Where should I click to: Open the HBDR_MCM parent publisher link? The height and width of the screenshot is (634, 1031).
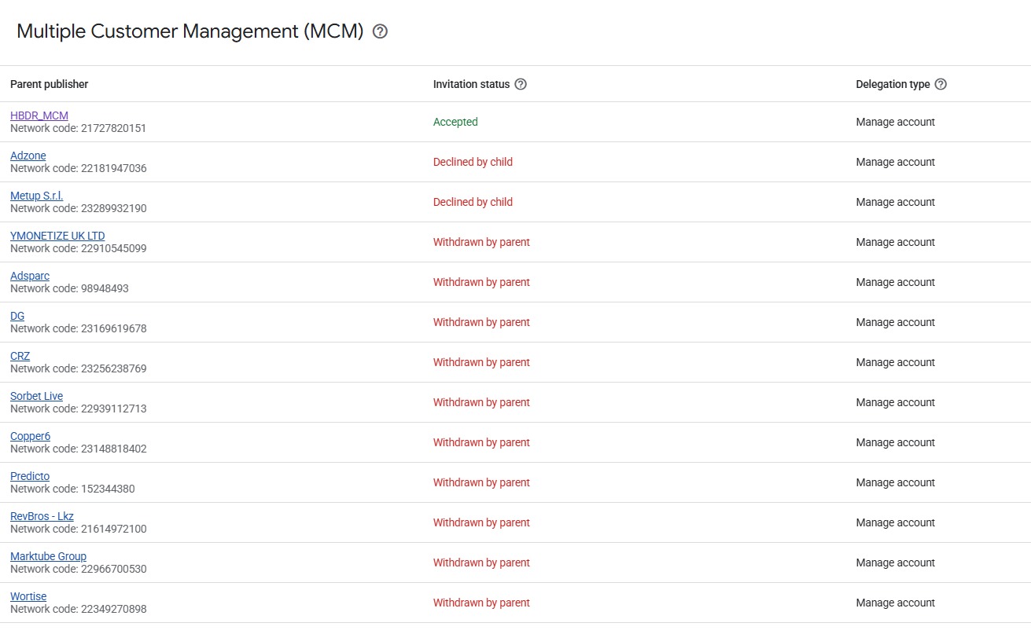(39, 115)
